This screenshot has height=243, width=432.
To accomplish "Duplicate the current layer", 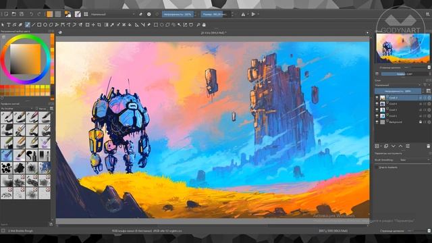I will [x=386, y=146].
